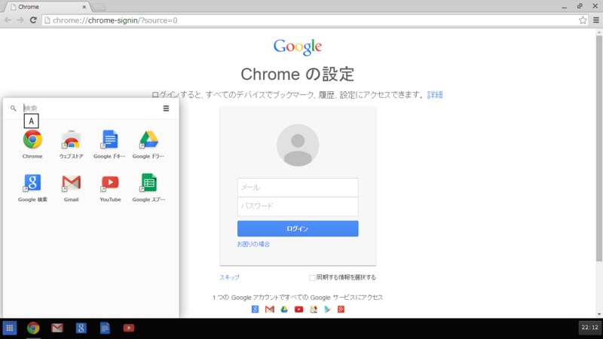Viewport: 603px width, 339px height.
Task: Click the メール email input field
Action: click(x=298, y=187)
